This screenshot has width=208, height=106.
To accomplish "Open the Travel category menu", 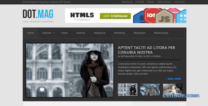I will [64, 33].
